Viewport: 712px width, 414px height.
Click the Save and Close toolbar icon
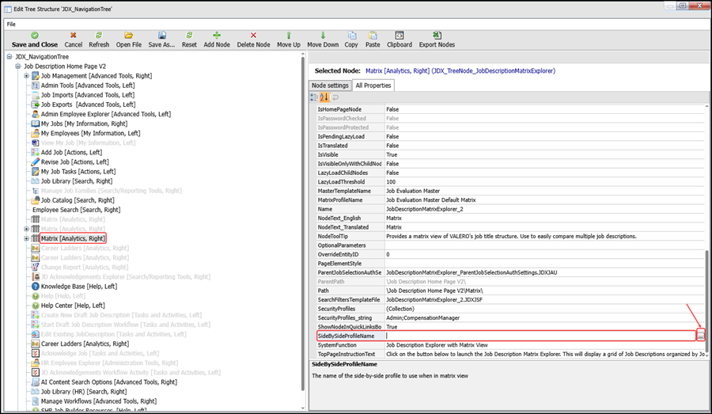(35, 36)
